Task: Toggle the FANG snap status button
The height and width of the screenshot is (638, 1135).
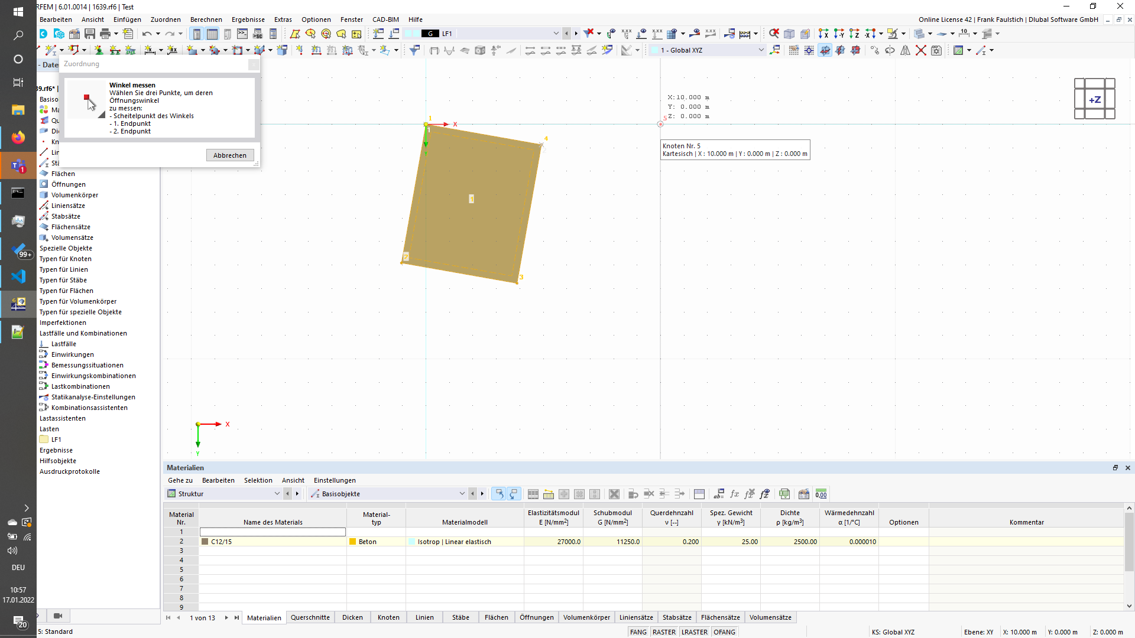Action: [x=638, y=632]
